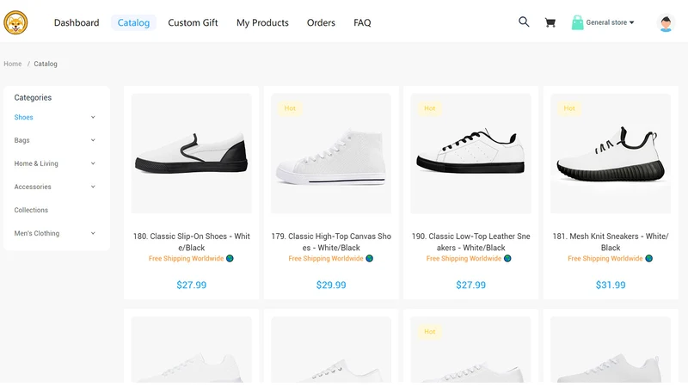Click the green store bag icon
The image size is (688, 387).
click(x=577, y=22)
